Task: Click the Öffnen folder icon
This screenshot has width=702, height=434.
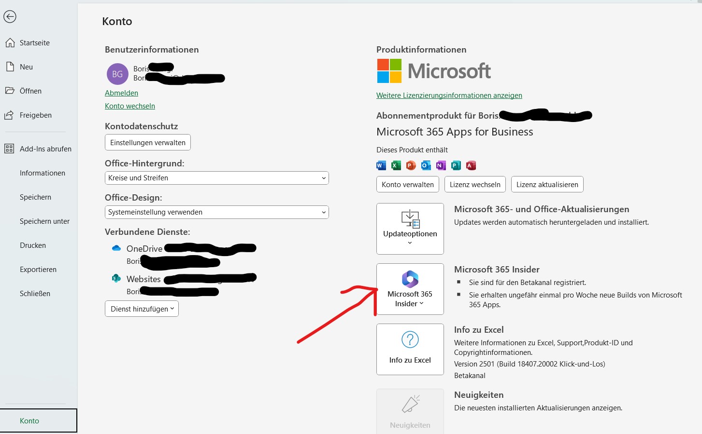Action: [x=10, y=91]
